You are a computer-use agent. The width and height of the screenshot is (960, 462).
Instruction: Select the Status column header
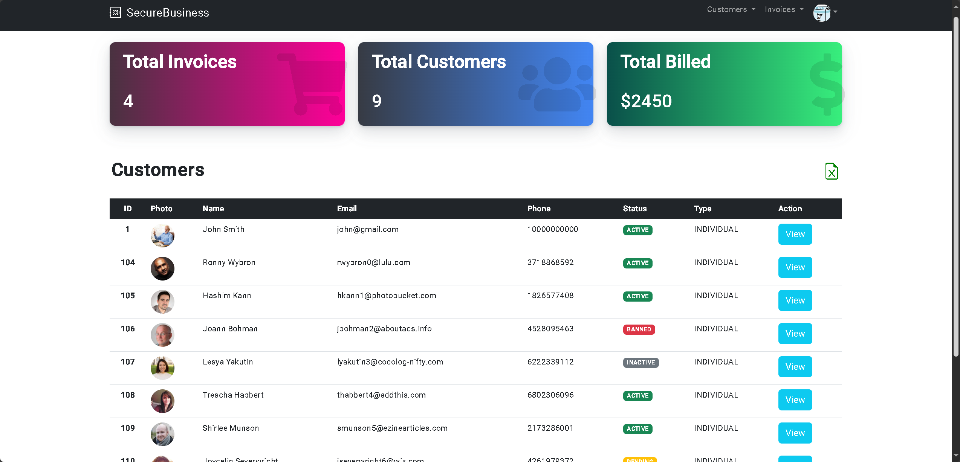coord(634,208)
